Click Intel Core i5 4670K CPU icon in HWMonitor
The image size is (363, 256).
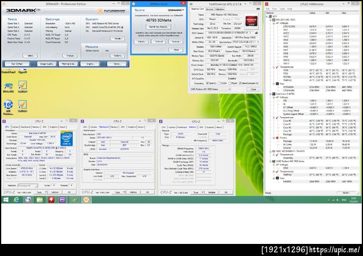pos(273,94)
